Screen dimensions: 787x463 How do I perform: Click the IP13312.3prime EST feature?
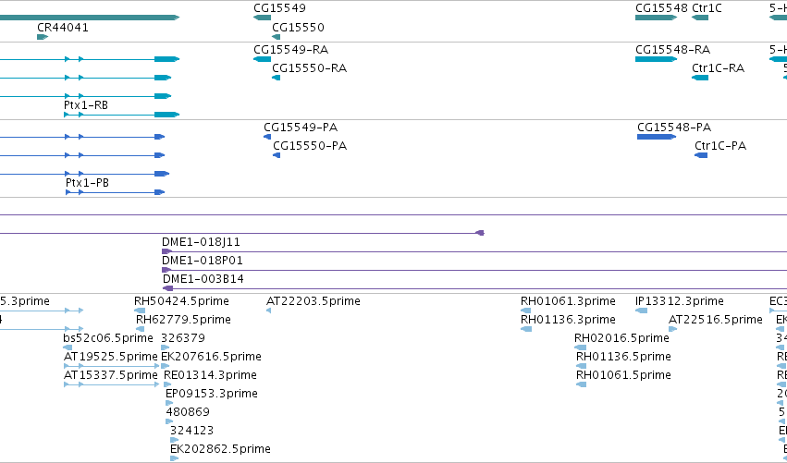click(x=642, y=311)
